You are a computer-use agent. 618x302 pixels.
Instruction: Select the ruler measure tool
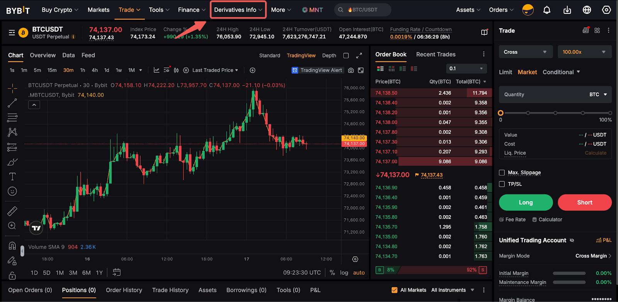(x=12, y=211)
